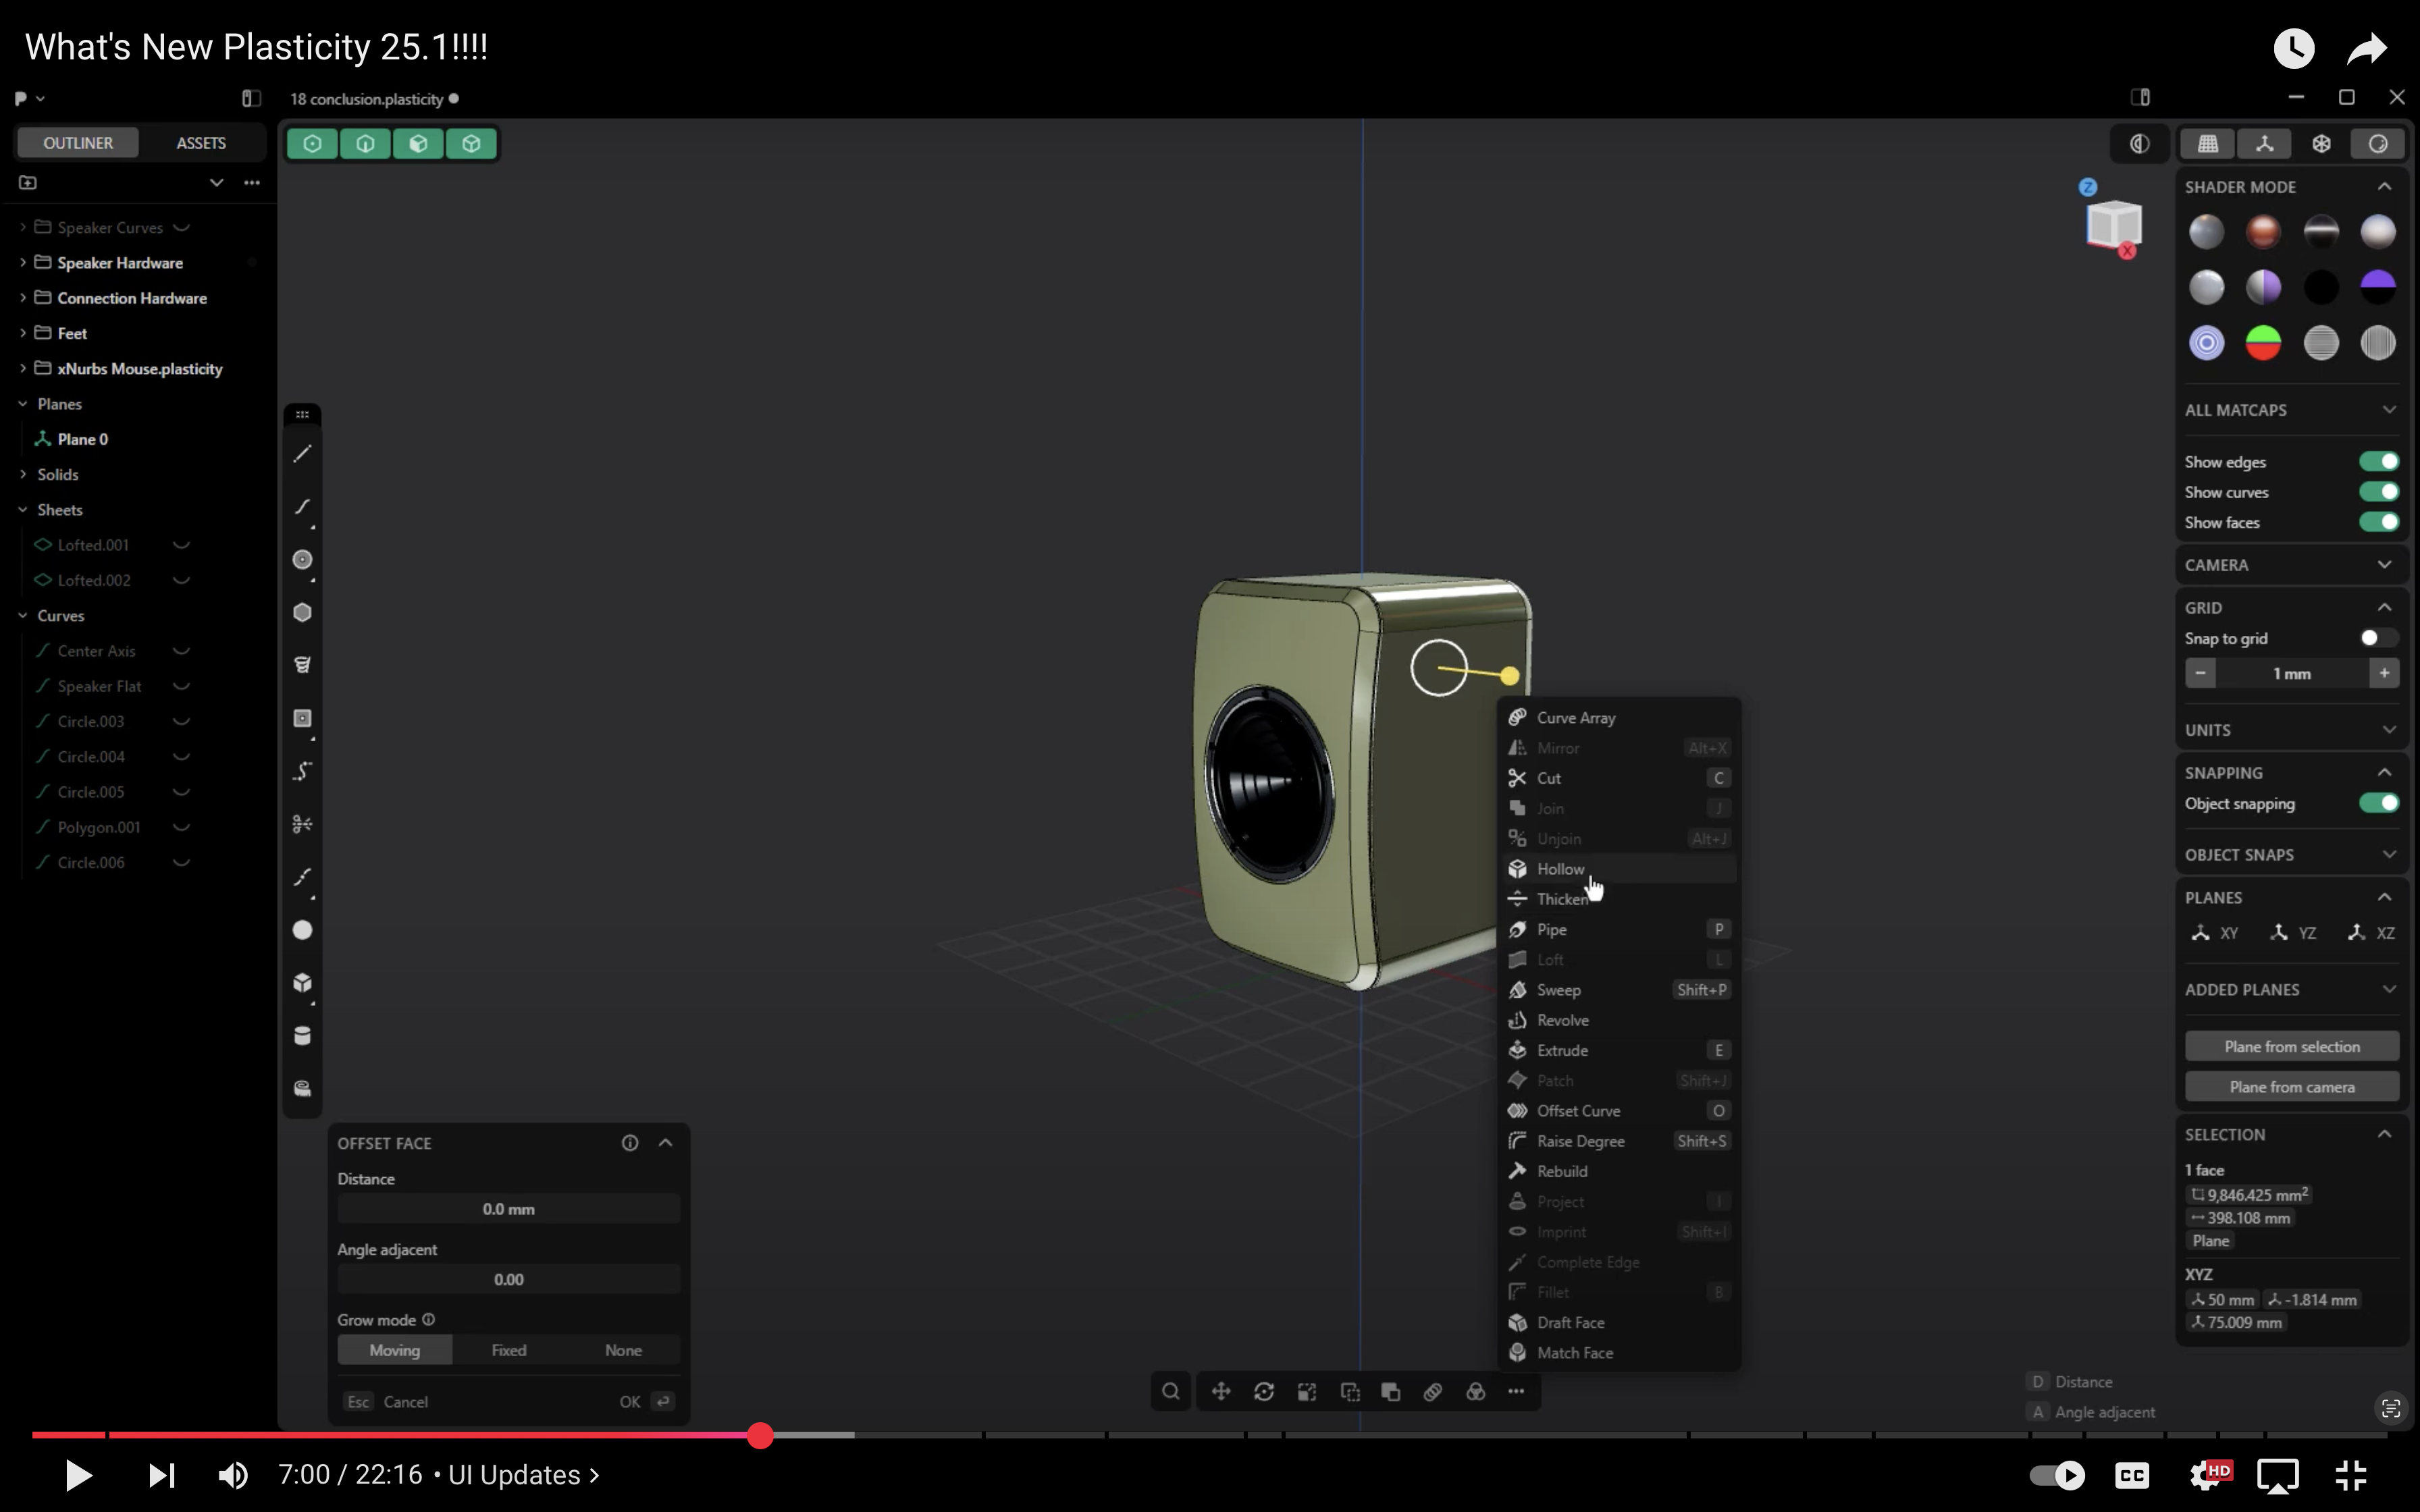Turn off Object snapping toggle
The image size is (2420, 1512).
point(2378,803)
